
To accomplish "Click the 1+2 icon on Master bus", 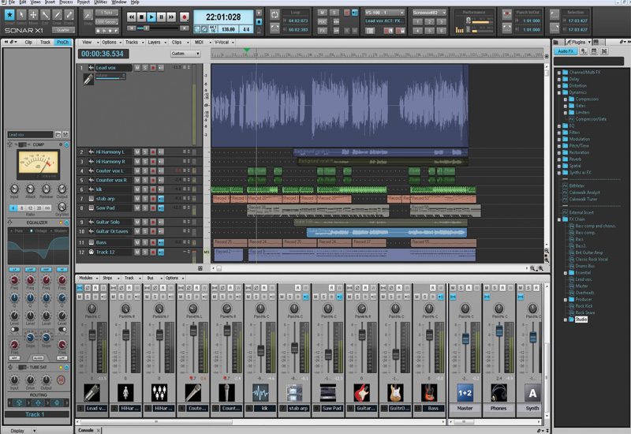I will pos(465,392).
